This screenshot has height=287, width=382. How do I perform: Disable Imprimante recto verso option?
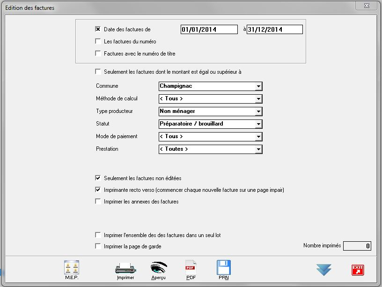(98, 190)
